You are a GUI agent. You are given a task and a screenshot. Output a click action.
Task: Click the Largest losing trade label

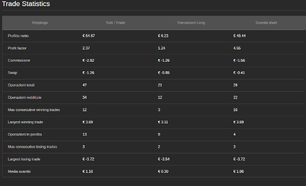(x=24, y=159)
